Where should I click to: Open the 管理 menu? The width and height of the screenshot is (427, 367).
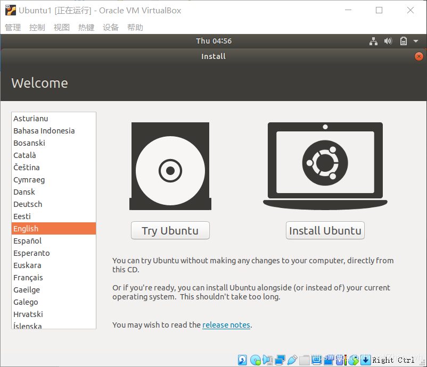[13, 27]
